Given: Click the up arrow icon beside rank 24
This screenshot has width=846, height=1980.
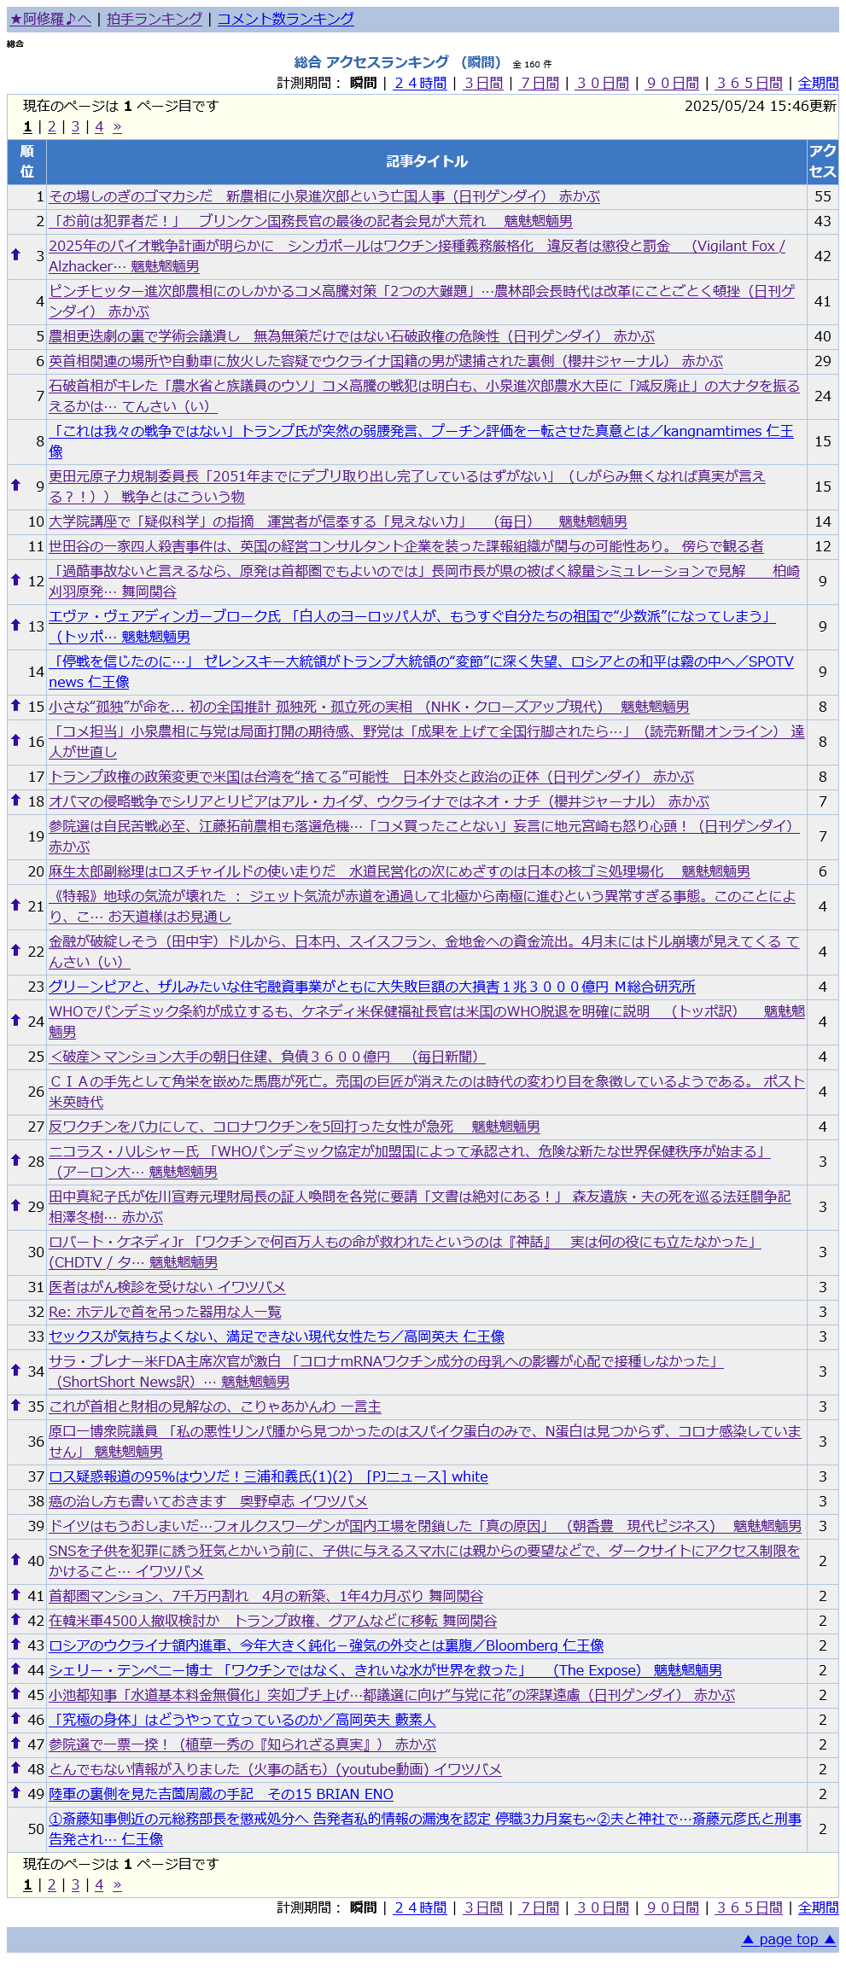Looking at the screenshot, I should click(15, 1020).
